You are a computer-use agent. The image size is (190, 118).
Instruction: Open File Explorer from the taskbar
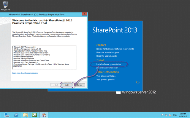[x=25, y=115]
